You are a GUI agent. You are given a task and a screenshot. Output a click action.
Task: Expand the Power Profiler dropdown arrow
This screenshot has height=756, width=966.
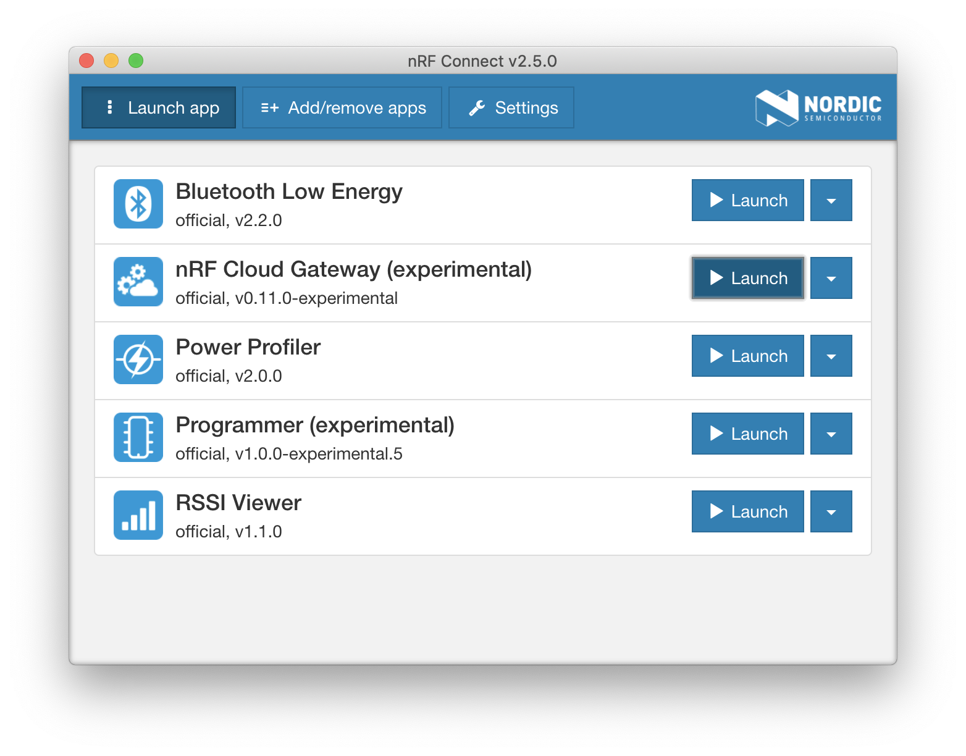[x=831, y=356]
